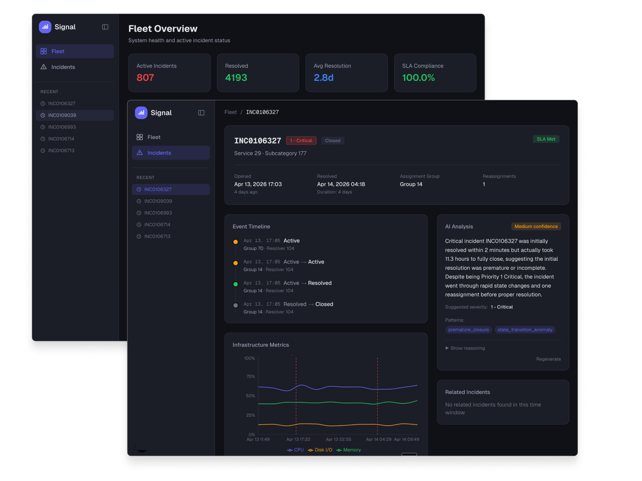
Task: Open recent incident INC0109039 in front sidebar
Action: point(158,201)
